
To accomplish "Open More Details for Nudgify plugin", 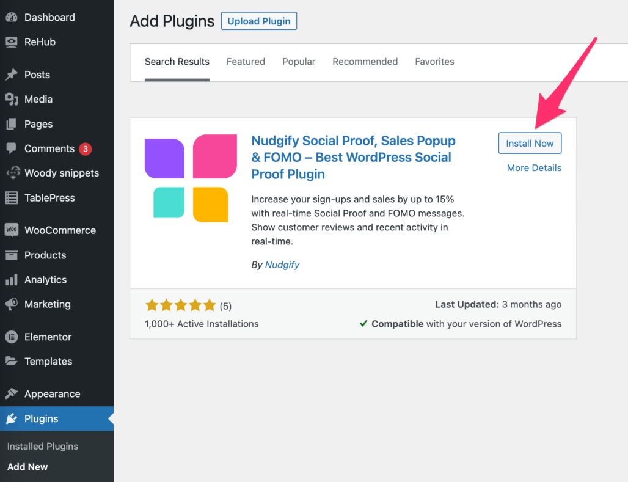I will (x=534, y=168).
